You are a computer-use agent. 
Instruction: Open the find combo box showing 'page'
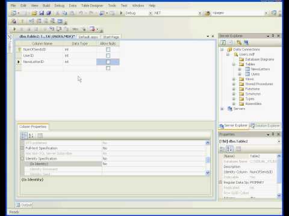click(x=266, y=13)
